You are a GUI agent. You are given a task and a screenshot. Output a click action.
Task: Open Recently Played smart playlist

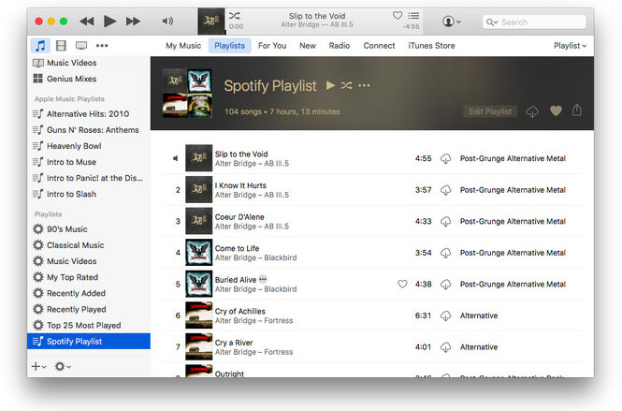[89, 309]
